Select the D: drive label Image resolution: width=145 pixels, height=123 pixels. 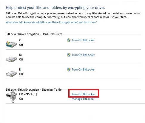[20, 55]
